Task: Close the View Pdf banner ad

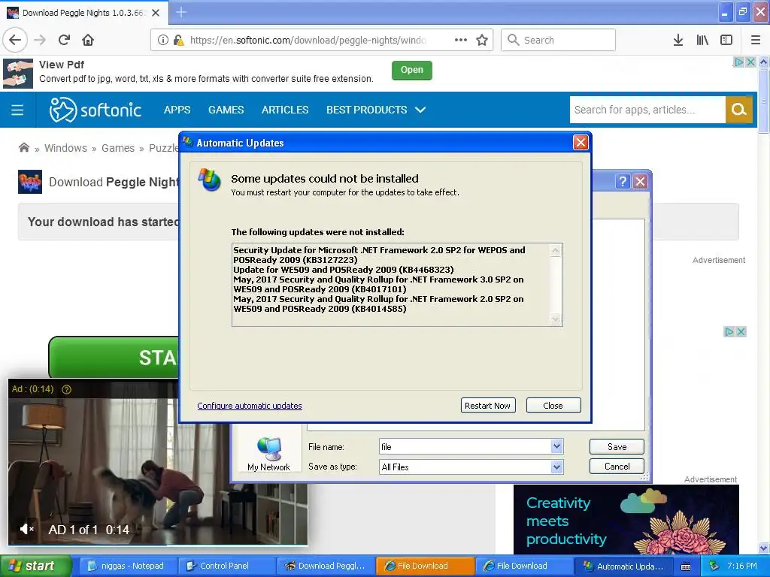Action: pos(751,62)
